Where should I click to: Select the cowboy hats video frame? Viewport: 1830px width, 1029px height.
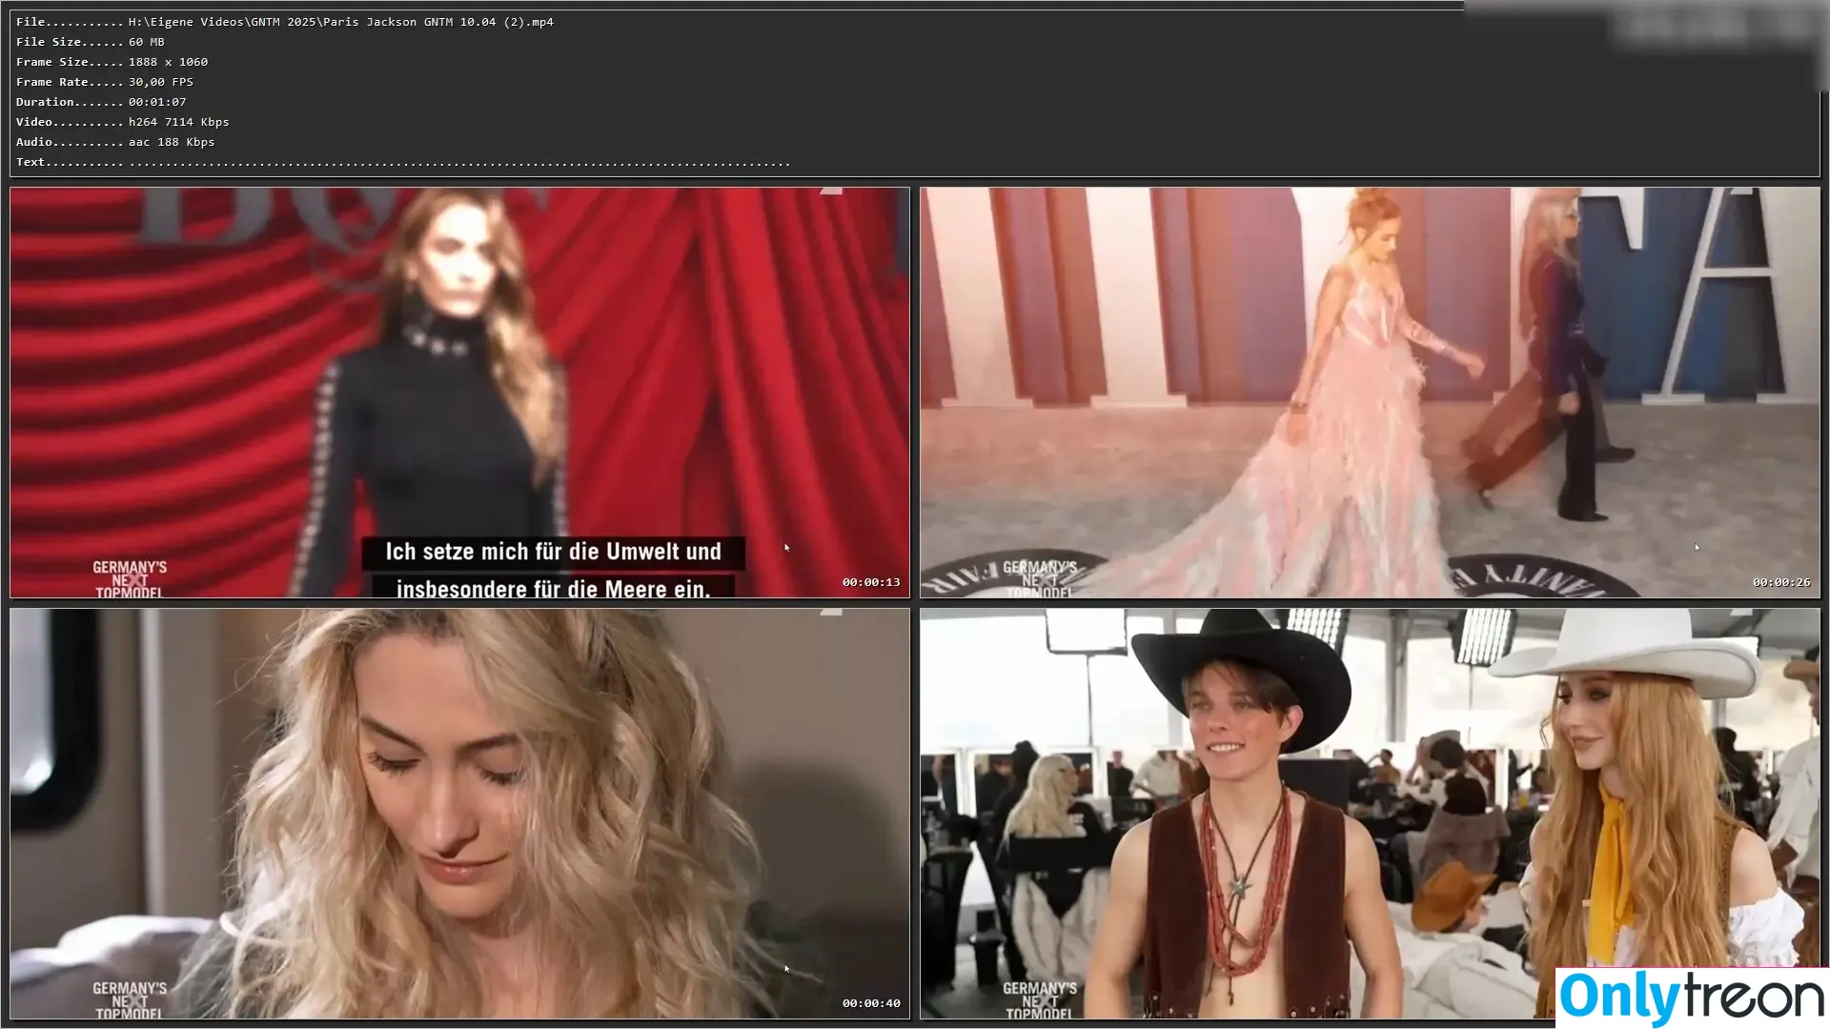click(1370, 814)
